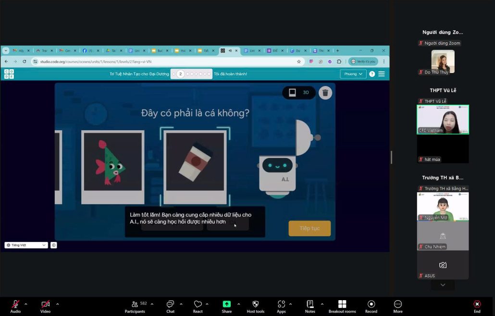Open Breakout rooms
Screen dimensions: 495x316
[x=342, y=304]
